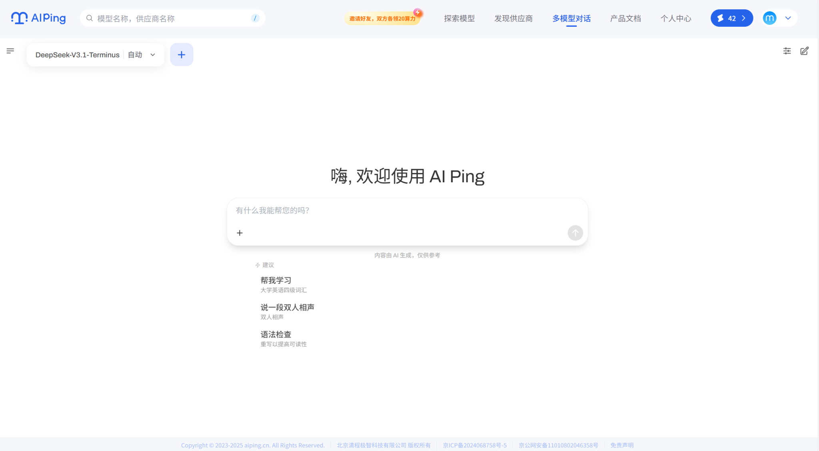Click the magnifier icon in the search bar
This screenshot has height=451, width=819.
click(x=90, y=18)
